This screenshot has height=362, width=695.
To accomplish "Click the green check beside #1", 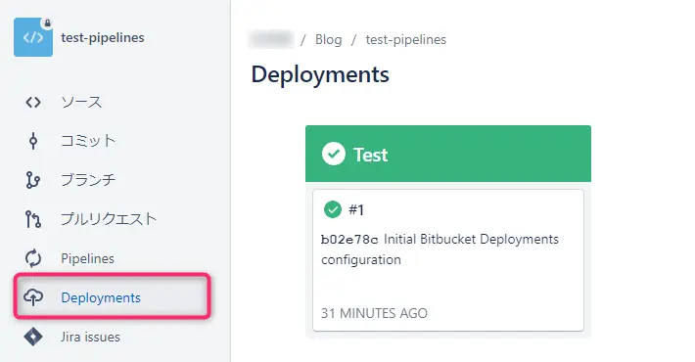I will pos(333,209).
